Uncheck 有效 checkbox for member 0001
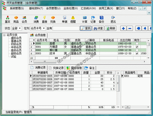This screenshot has height=116, width=153. (x=137, y=47)
